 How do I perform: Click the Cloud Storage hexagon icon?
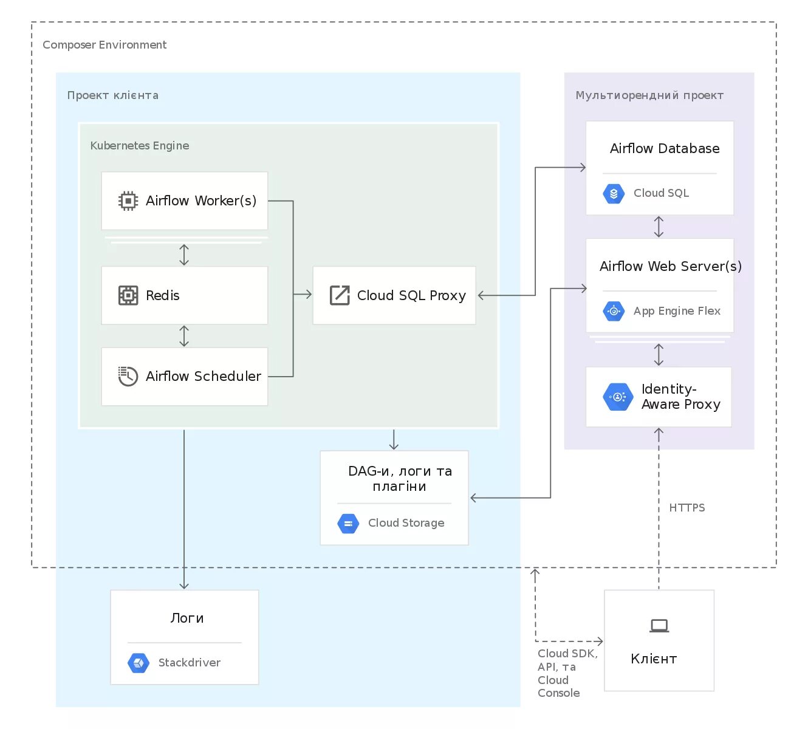pos(348,523)
